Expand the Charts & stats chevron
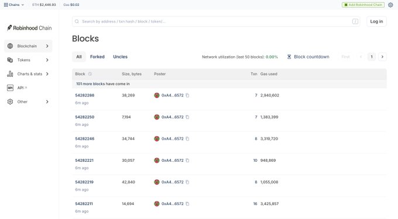 click(x=47, y=74)
